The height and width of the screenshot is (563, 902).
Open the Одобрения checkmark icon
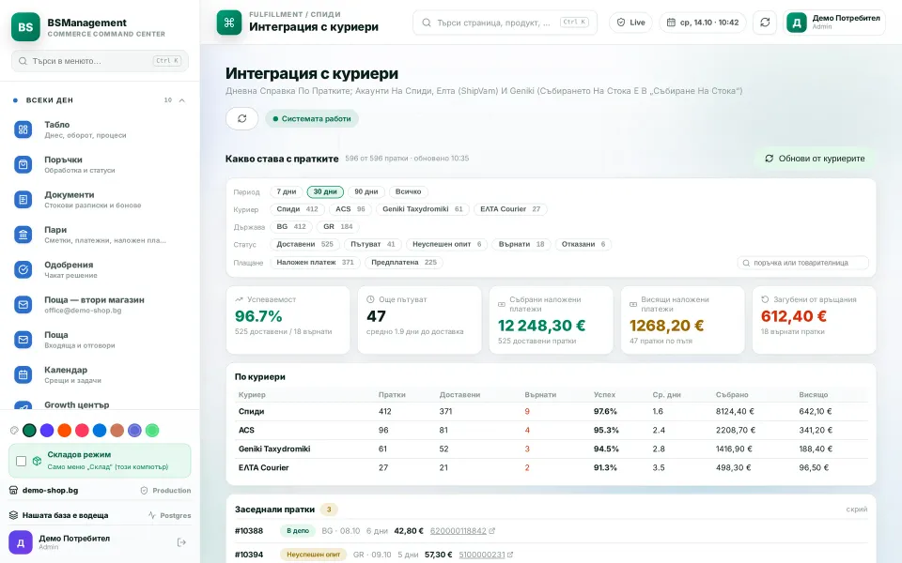23,269
